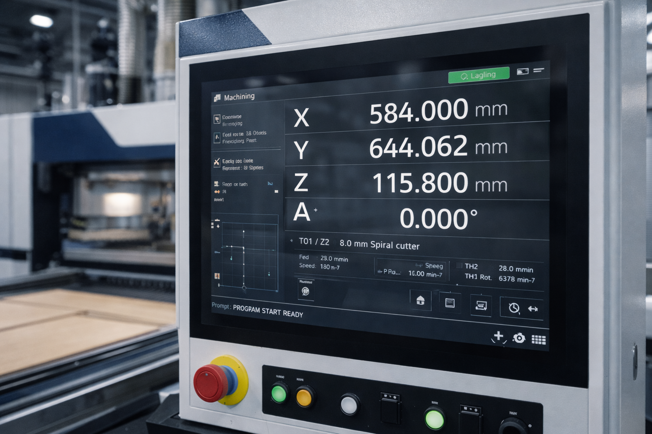
Task: Open the hamburger menu at top right
Action: [539, 70]
